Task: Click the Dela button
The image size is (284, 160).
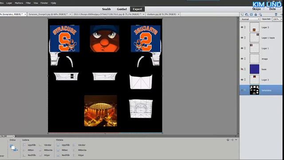Action: tap(272, 9)
